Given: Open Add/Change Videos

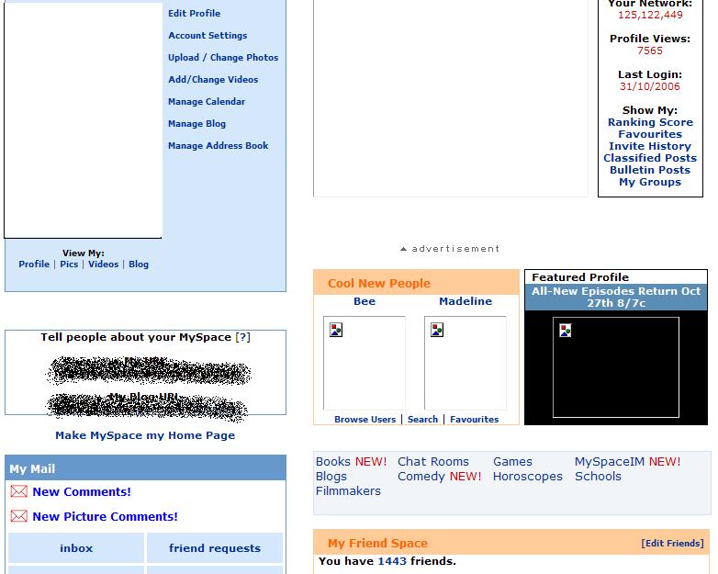Looking at the screenshot, I should [213, 79].
